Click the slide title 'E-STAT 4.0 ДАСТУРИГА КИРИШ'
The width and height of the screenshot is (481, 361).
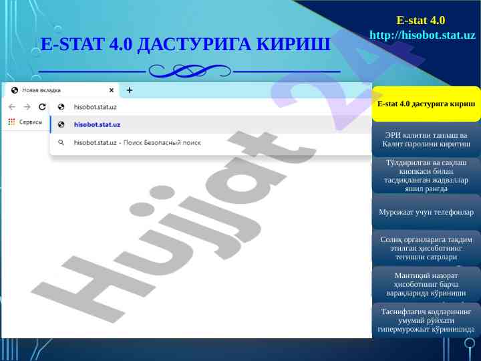click(x=185, y=44)
